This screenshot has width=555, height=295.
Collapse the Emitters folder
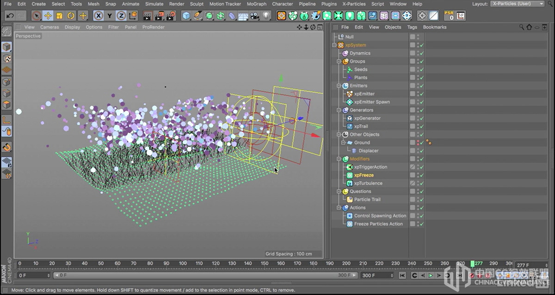(x=339, y=86)
